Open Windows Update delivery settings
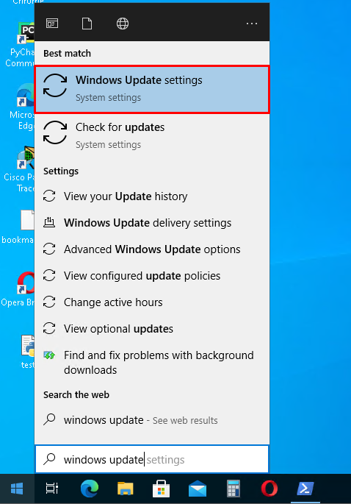This screenshot has height=504, width=351. tap(152, 223)
